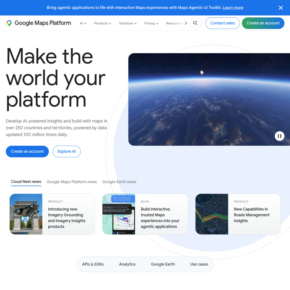
Task: Click the BLOG label on the middle card
Action: tap(145, 202)
